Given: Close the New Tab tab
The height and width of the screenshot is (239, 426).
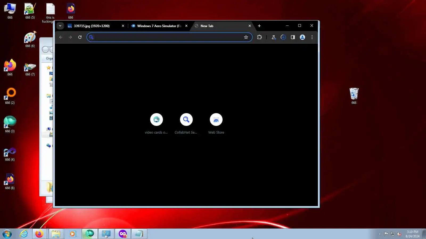Looking at the screenshot, I should point(250,26).
